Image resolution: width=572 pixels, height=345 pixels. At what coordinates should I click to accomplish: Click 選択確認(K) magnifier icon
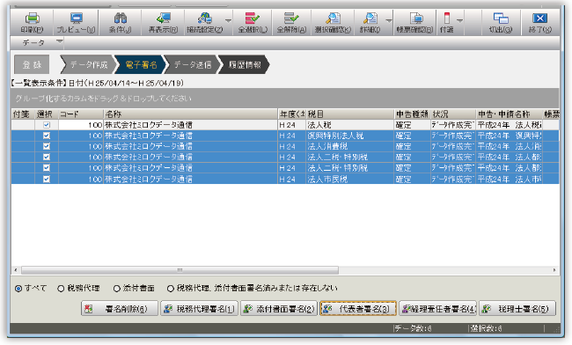click(x=333, y=18)
